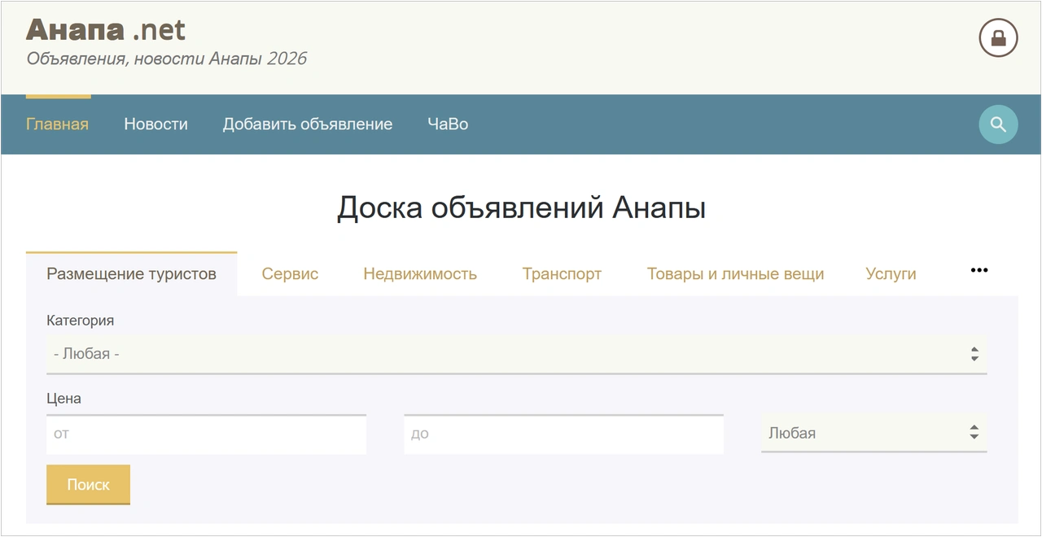This screenshot has height=537, width=1042.
Task: Expand the Категория dropdown
Action: click(516, 355)
